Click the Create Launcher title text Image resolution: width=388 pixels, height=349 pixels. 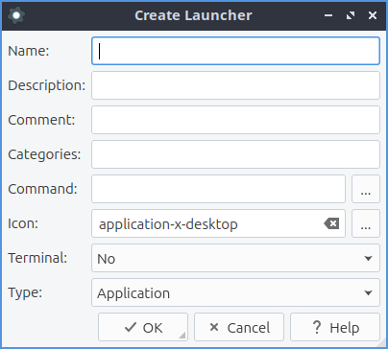click(193, 15)
